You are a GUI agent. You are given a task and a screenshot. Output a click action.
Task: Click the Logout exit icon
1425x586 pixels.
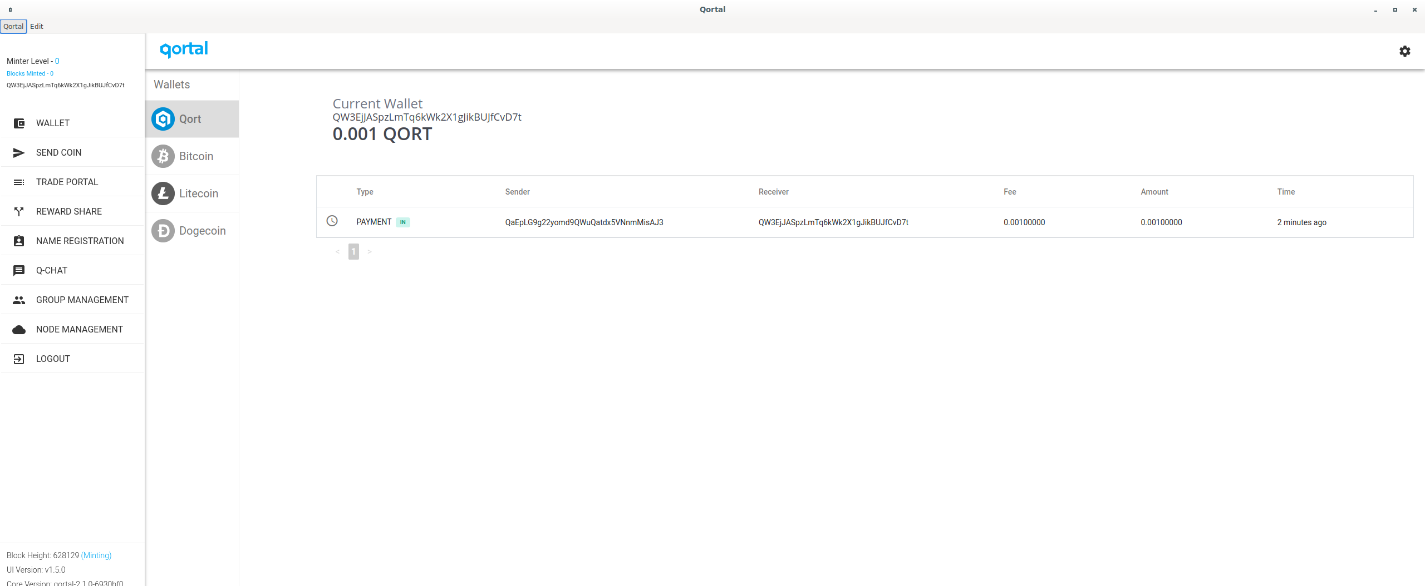[19, 359]
